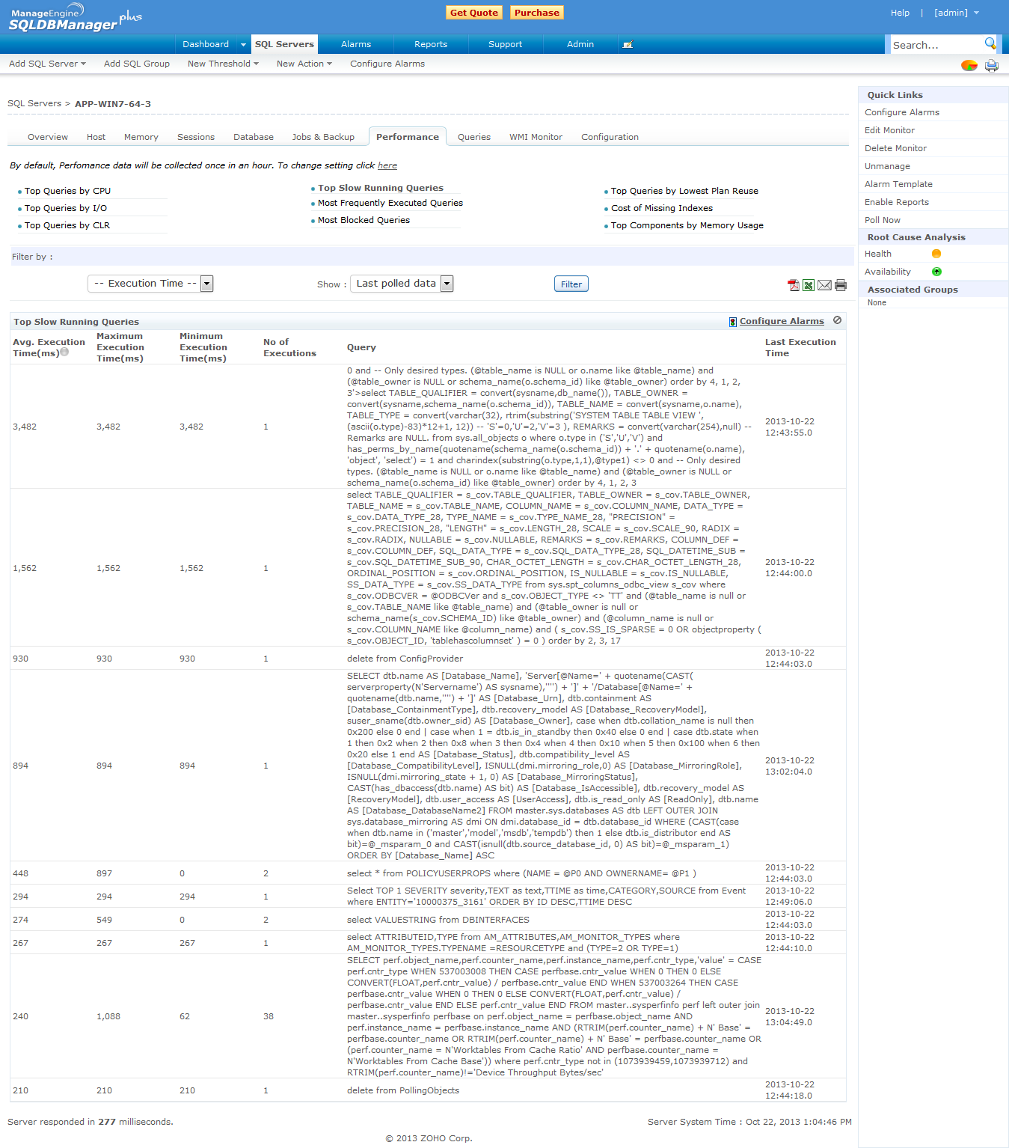Screen dimensions: 1009x1148
Task: Open the New Action dropdown
Action: coord(304,64)
